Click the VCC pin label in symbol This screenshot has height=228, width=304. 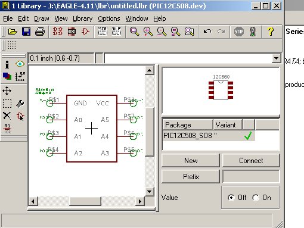(103, 103)
